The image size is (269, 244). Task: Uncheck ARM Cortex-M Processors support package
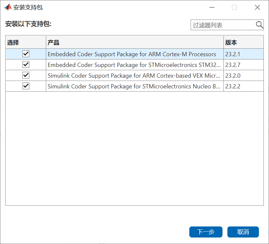click(26, 54)
